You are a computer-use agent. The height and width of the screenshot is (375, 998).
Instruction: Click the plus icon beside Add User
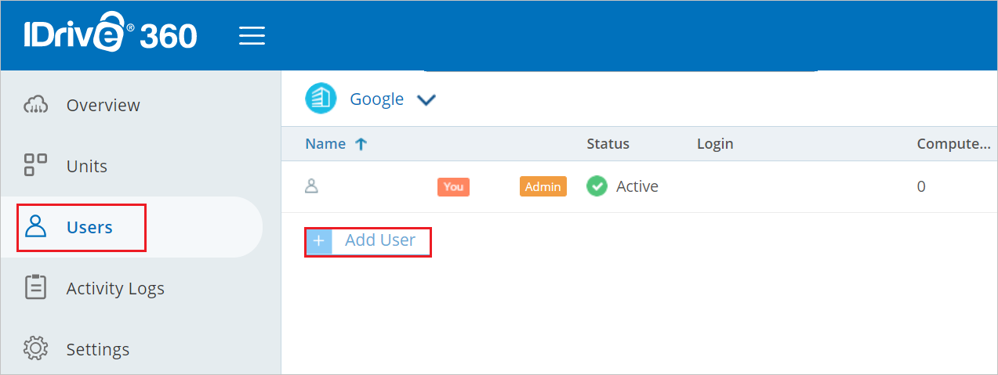coord(319,241)
